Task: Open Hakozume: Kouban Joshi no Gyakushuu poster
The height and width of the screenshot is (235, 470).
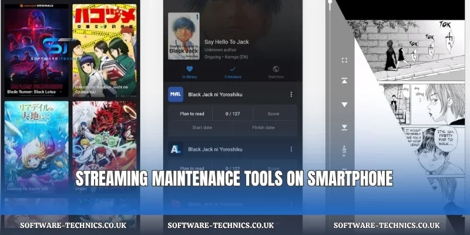Action: 105,50
